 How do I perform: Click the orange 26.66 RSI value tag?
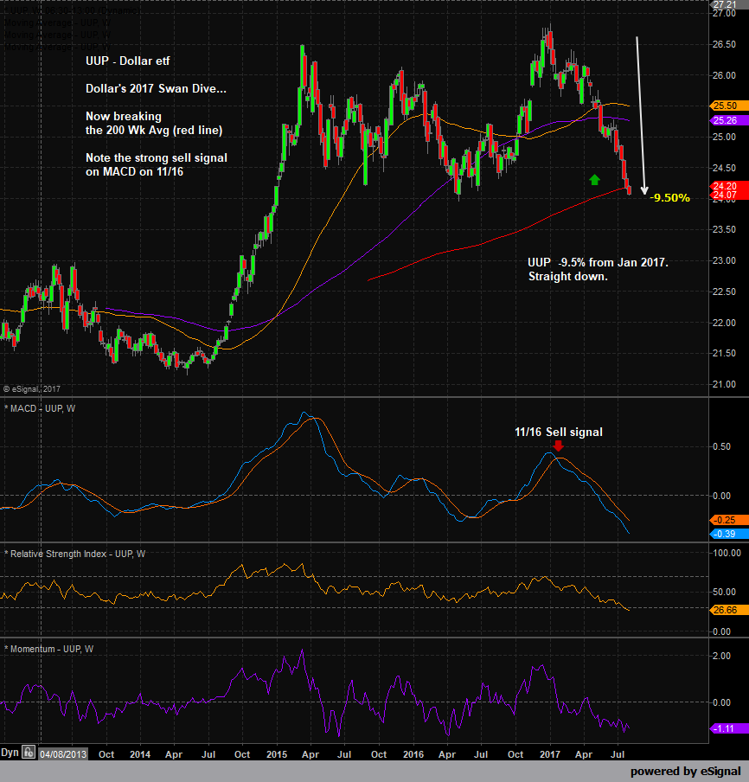(728, 610)
